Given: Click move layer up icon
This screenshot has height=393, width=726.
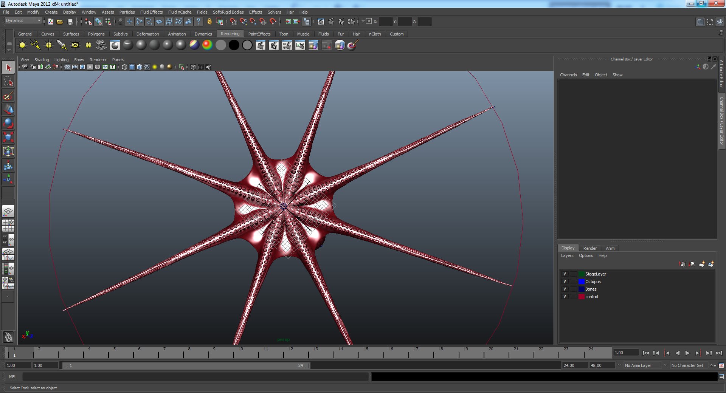Looking at the screenshot, I should [x=683, y=264].
